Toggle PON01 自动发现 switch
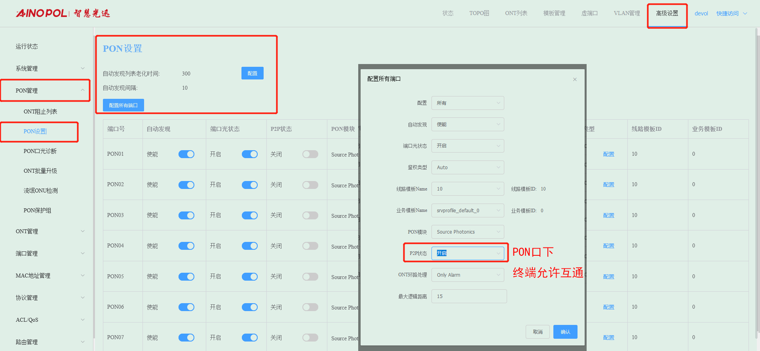The image size is (760, 351). 186,154
